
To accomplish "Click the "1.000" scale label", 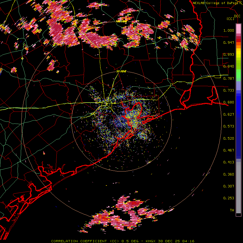I will click(229, 30).
